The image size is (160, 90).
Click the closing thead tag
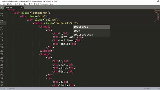tap(46, 51)
